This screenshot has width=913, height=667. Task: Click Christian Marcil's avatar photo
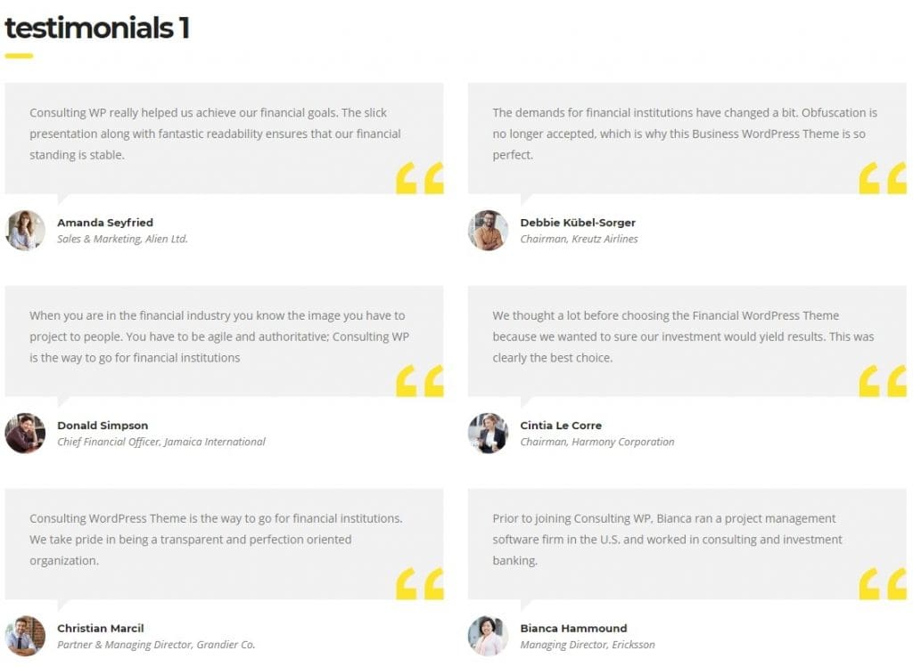[x=25, y=636]
